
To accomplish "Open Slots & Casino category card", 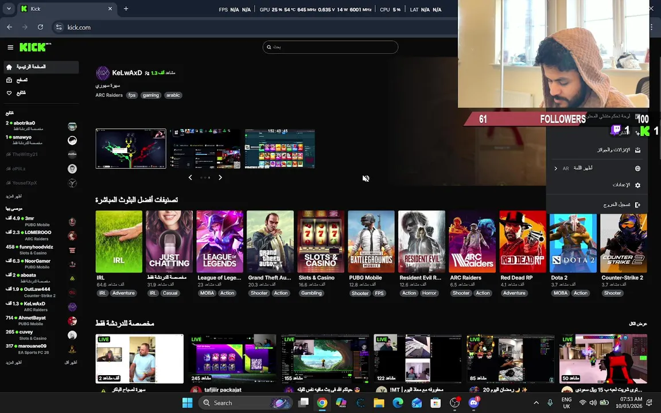I will coord(321,241).
